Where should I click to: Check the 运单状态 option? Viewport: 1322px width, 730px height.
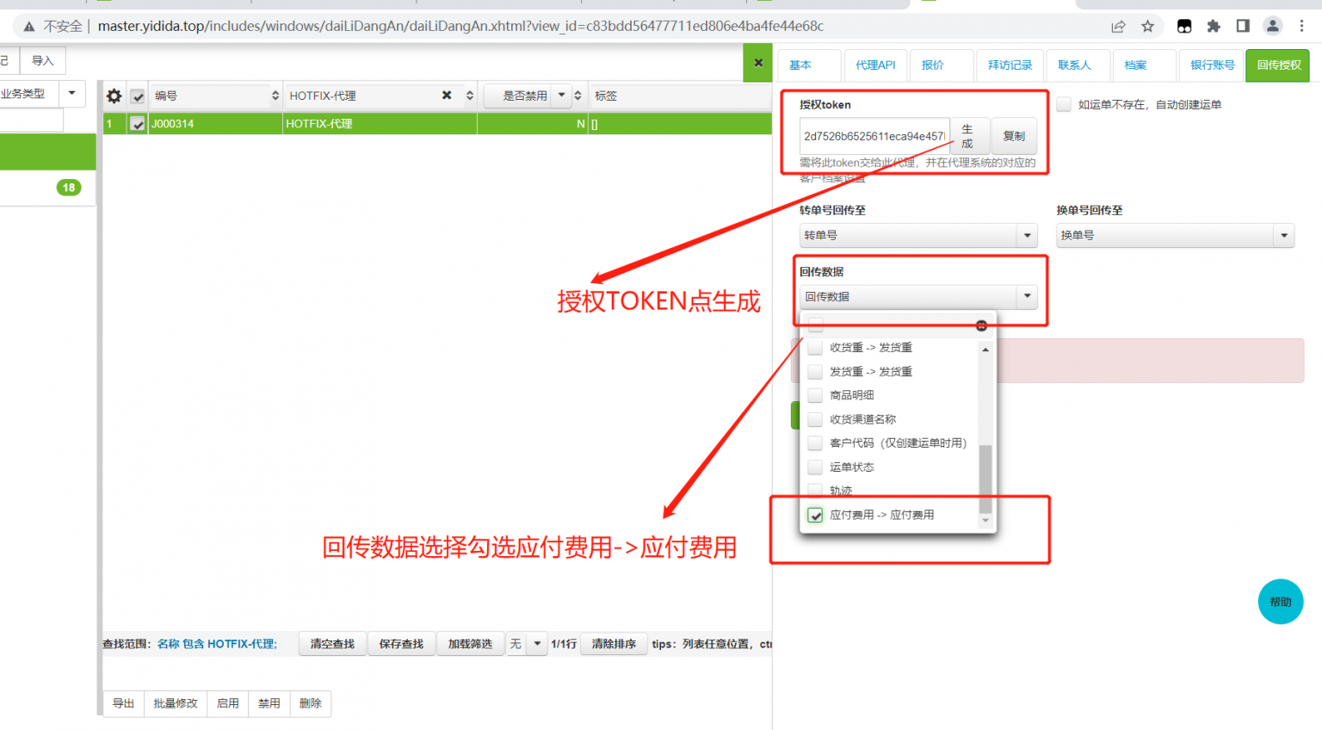point(815,467)
